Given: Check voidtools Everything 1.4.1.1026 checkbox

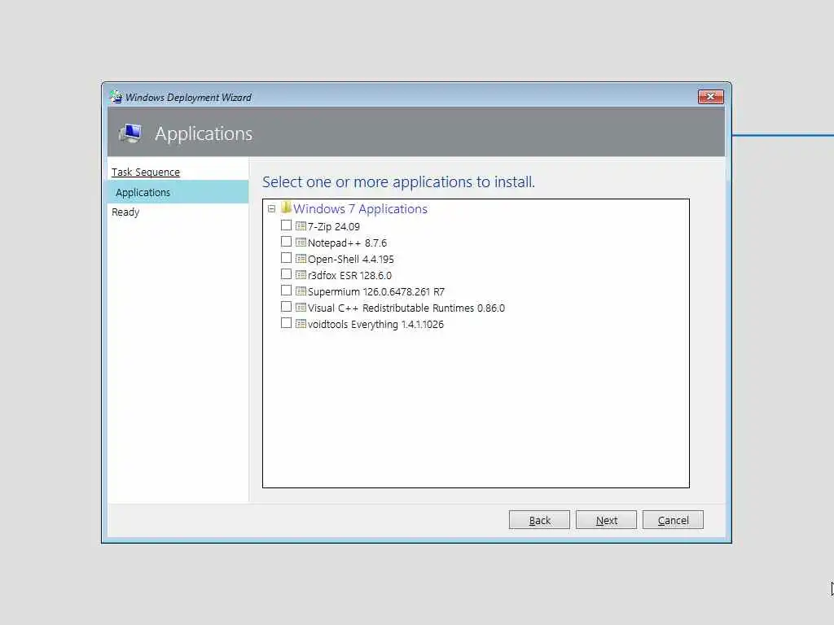Looking at the screenshot, I should coord(286,323).
